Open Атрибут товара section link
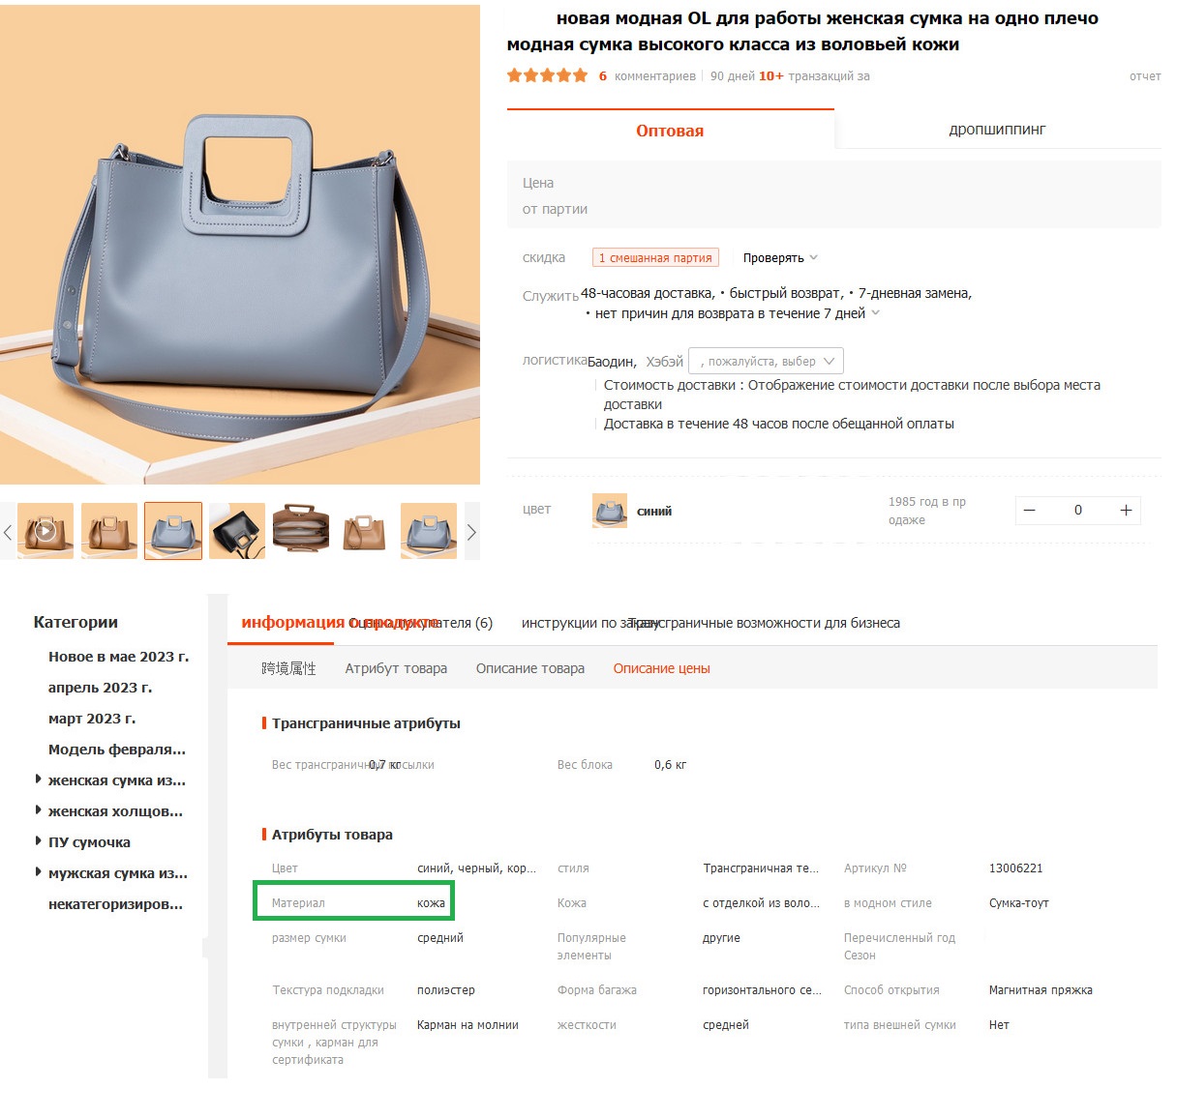The width and height of the screenshot is (1177, 1118). [x=396, y=668]
